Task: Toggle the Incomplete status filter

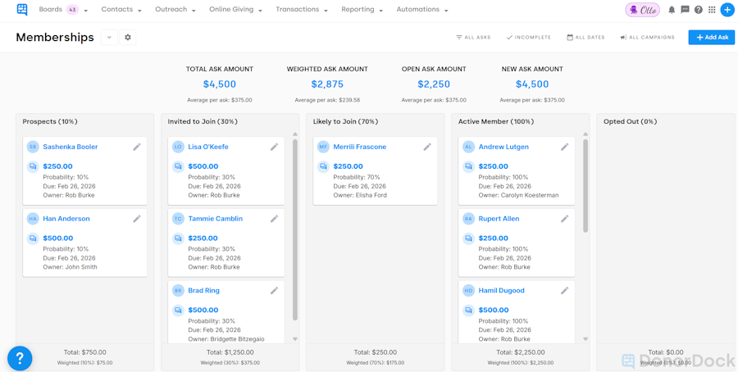Action: [x=528, y=38]
